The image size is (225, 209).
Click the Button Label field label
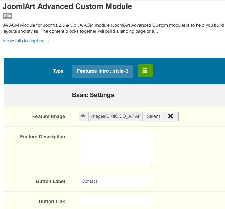coord(50,181)
